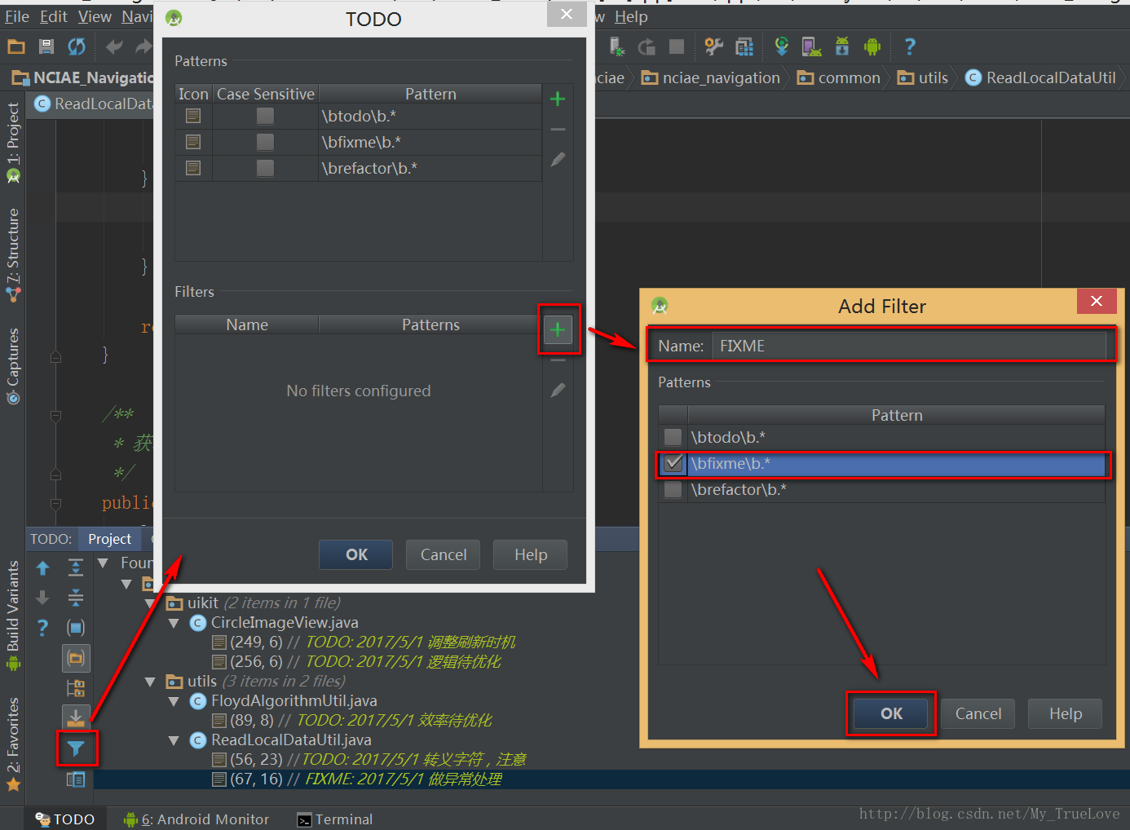Click green plus to add a pattern

click(558, 99)
